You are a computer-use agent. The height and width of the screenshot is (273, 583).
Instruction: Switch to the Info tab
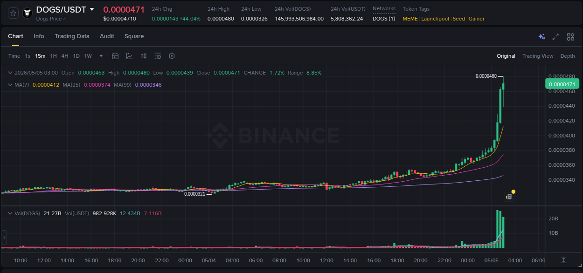pyautogui.click(x=39, y=36)
